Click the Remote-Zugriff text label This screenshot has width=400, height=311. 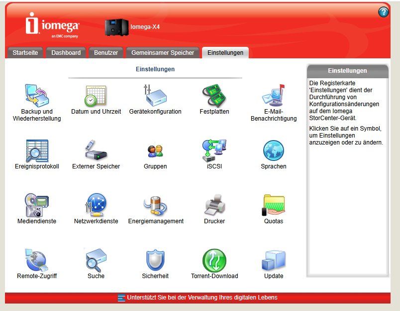pos(37,276)
